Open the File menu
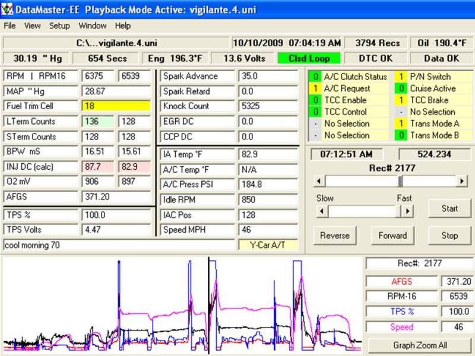The image size is (475, 356). [x=9, y=26]
